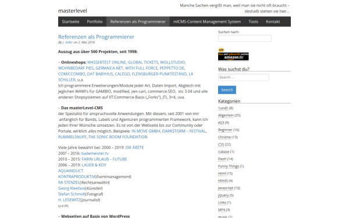Select the MP4 category

pos(222,210)
